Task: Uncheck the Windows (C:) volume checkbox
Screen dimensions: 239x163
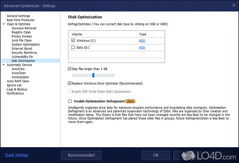Action: coord(73,40)
